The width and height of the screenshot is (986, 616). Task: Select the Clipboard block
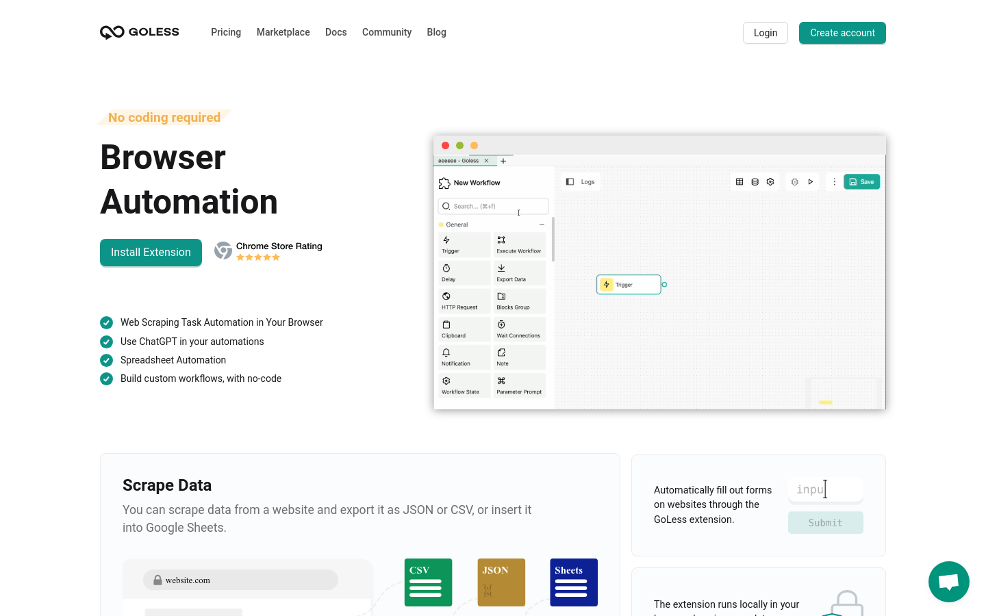point(464,329)
